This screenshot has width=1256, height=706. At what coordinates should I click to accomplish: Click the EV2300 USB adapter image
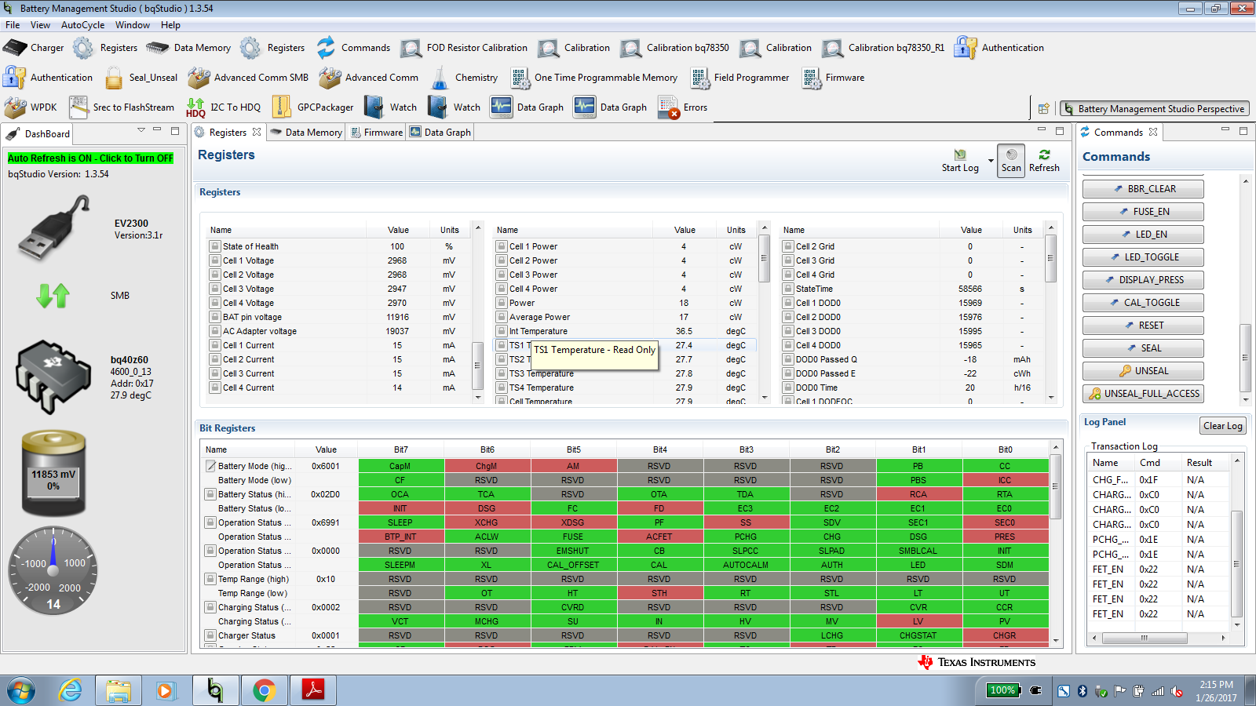pos(54,227)
